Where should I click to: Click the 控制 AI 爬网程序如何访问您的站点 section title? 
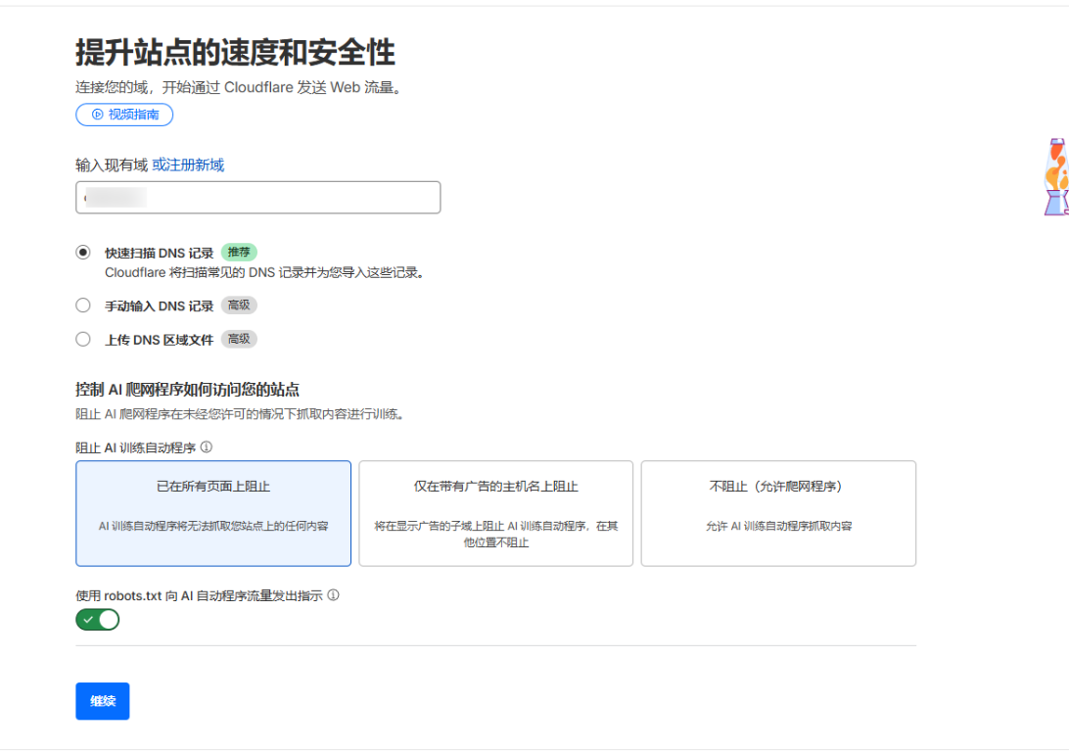(x=187, y=390)
